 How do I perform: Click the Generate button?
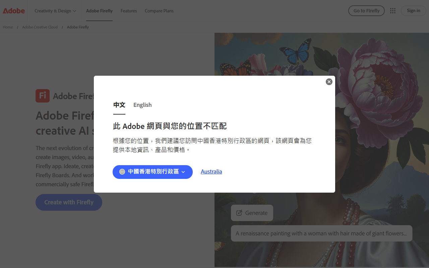pos(252,213)
